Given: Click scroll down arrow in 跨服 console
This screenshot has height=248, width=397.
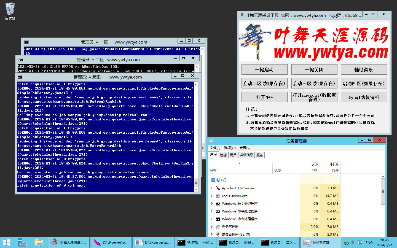Looking at the screenshot, I should (196, 189).
